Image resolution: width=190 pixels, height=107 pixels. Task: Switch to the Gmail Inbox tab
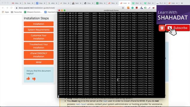coord(15,3)
